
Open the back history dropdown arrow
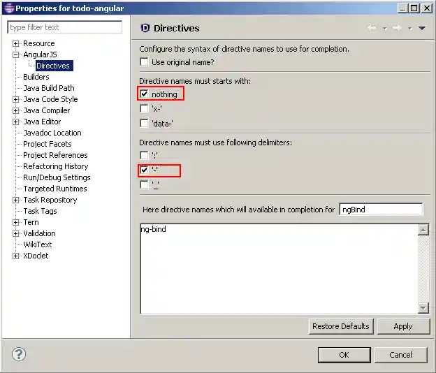tap(384, 29)
